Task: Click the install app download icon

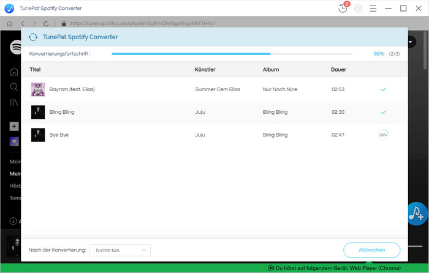Action: pos(13,221)
